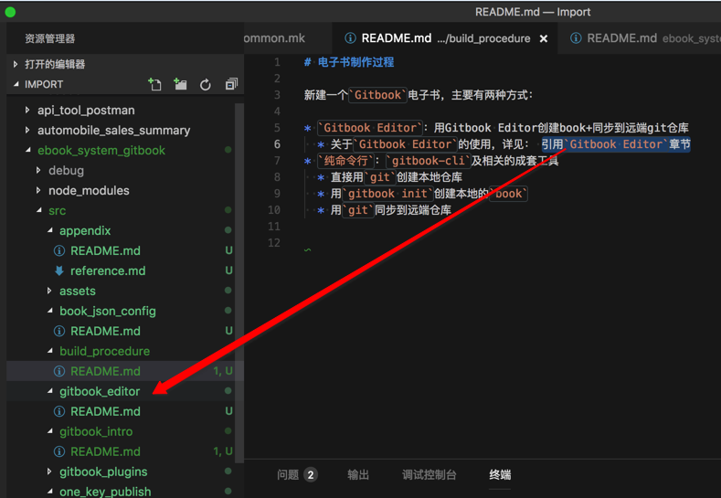Viewport: 721px width, 498px height.
Task: Expand the automobile_sales_summary folder
Action: click(27, 130)
